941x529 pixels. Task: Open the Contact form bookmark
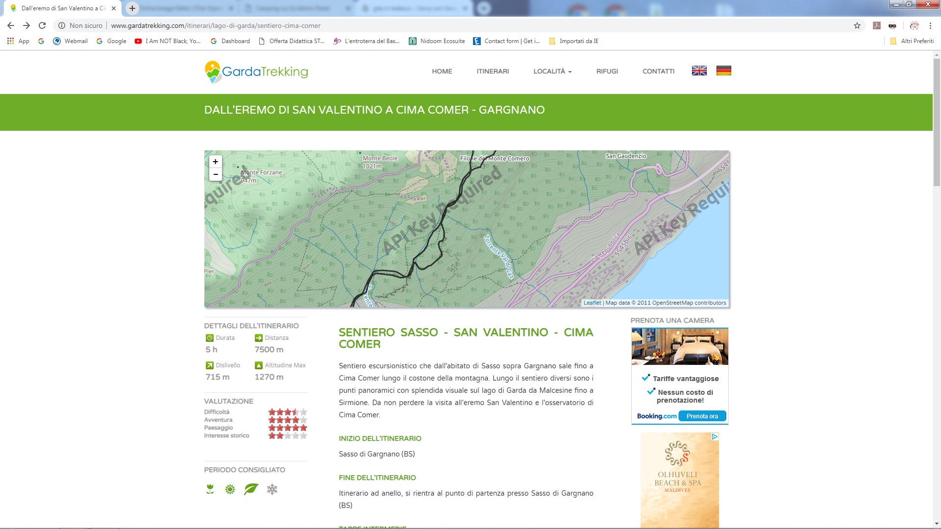(x=506, y=41)
